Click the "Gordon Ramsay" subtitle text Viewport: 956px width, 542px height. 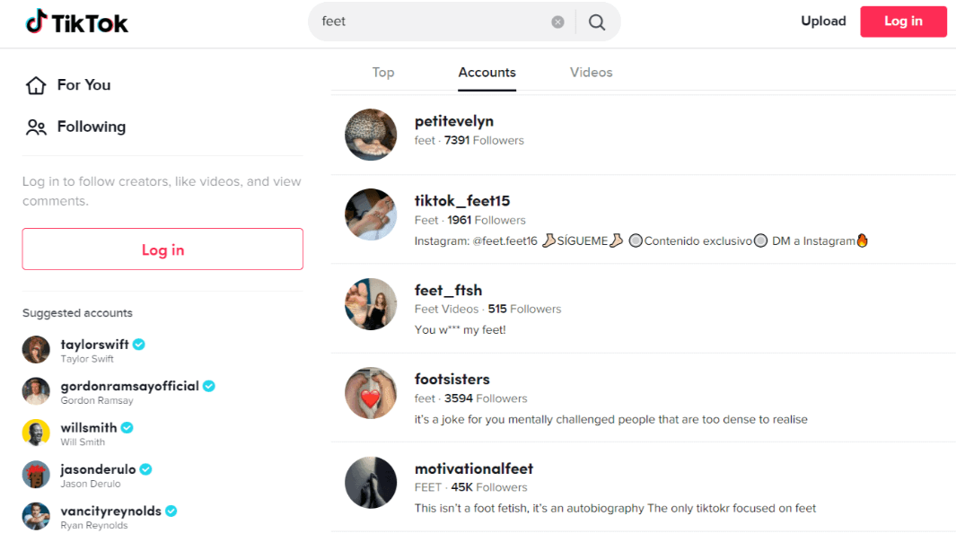click(x=97, y=400)
